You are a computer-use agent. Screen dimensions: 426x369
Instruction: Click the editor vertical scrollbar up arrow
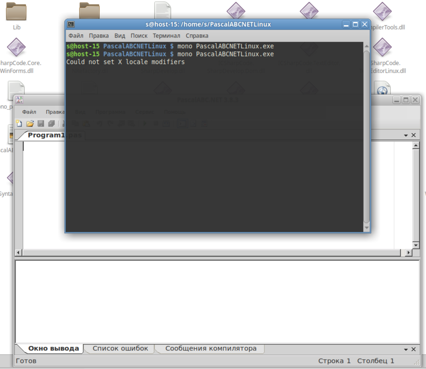click(416, 145)
